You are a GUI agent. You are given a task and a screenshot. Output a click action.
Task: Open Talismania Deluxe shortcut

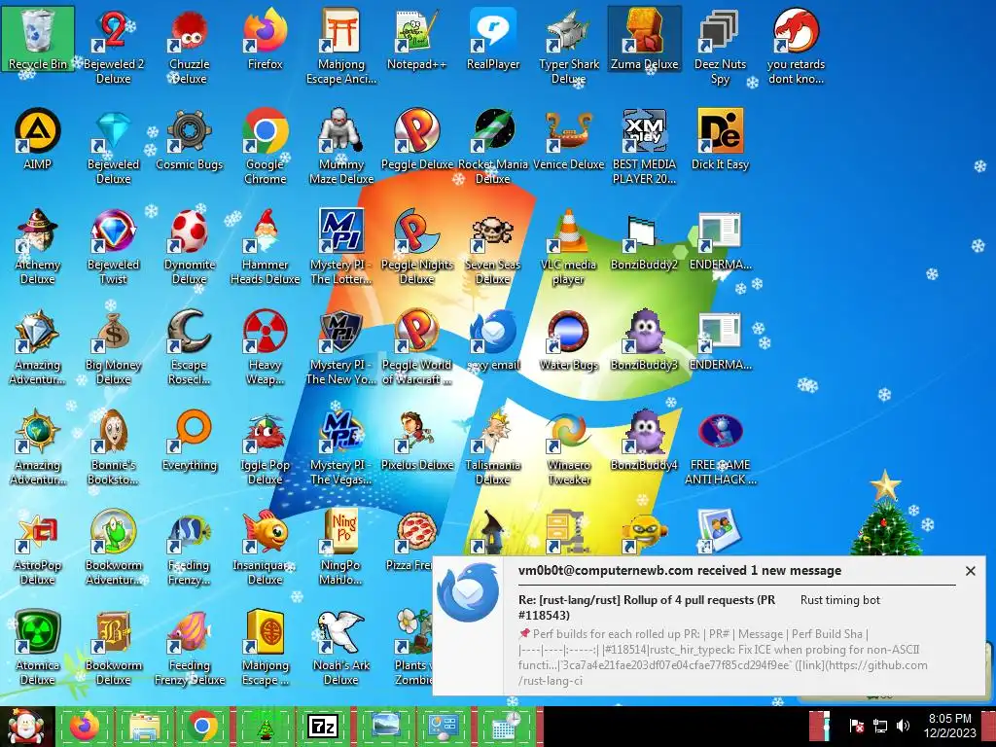(x=493, y=447)
